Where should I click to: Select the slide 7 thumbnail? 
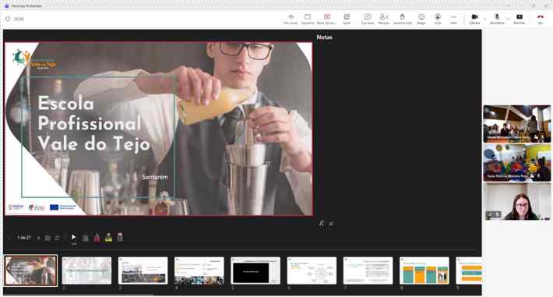click(368, 270)
